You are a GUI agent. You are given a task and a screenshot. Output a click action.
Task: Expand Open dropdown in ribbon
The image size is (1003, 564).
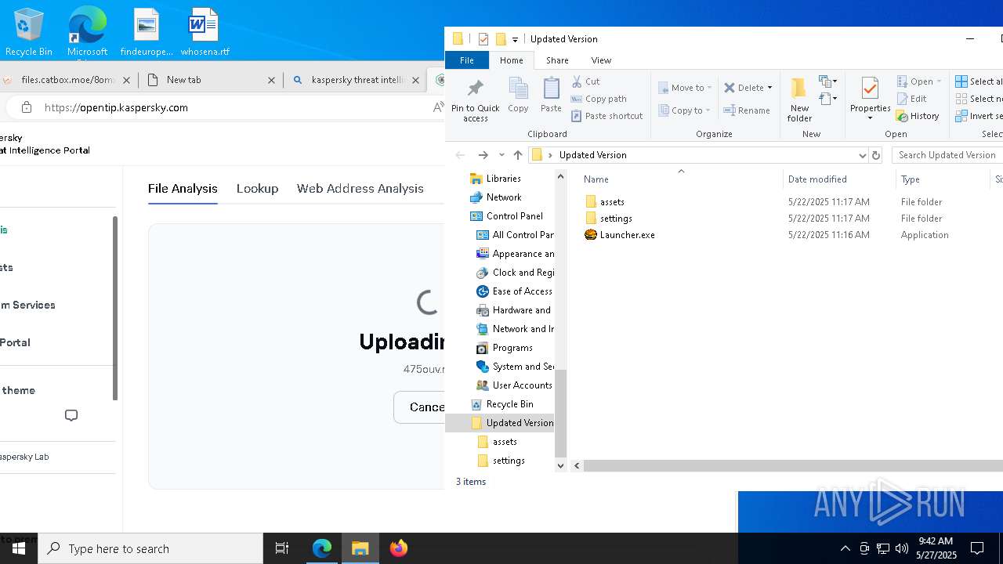(939, 81)
